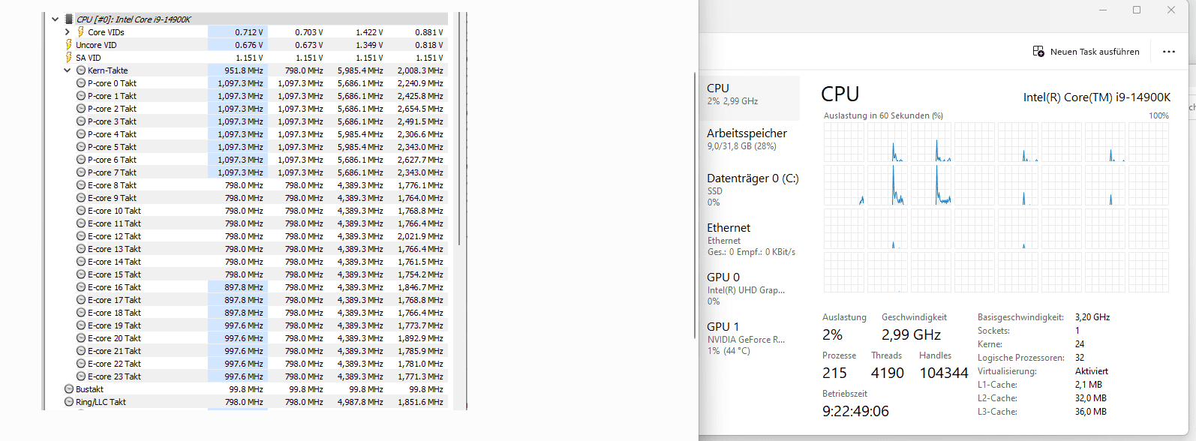The image size is (1196, 441).
Task: Click the sensor list vertical scrollbar
Action: (458, 127)
